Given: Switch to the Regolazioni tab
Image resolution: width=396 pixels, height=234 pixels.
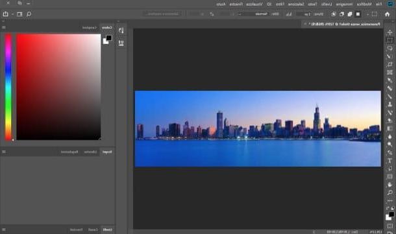Looking at the screenshot, I should point(69,152).
